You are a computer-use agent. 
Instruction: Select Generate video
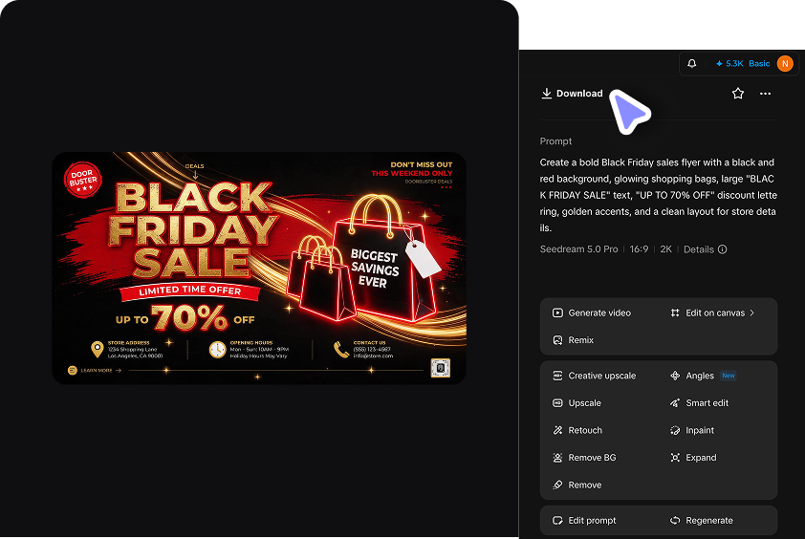pyautogui.click(x=592, y=313)
